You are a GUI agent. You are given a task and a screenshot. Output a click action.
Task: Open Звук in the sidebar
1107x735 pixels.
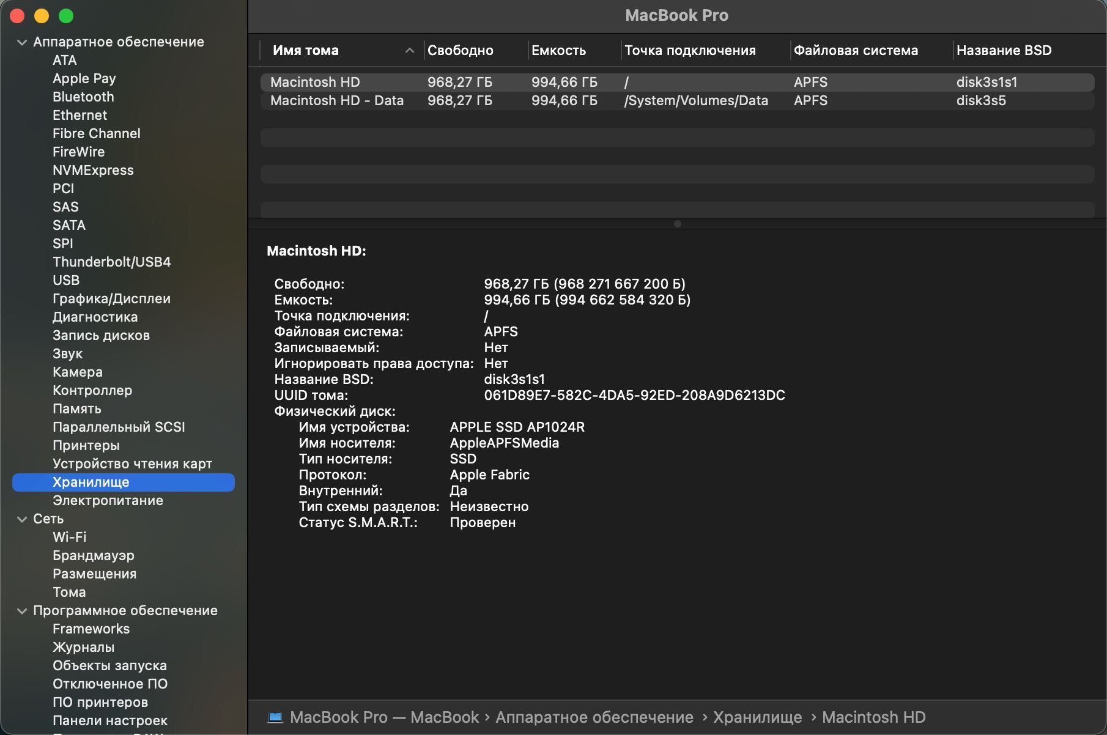tap(67, 353)
